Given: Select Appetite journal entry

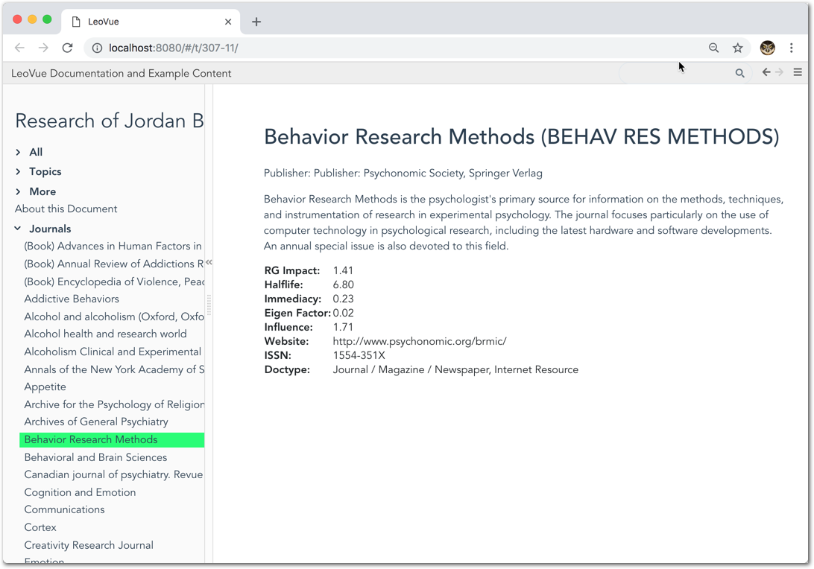Looking at the screenshot, I should (45, 387).
